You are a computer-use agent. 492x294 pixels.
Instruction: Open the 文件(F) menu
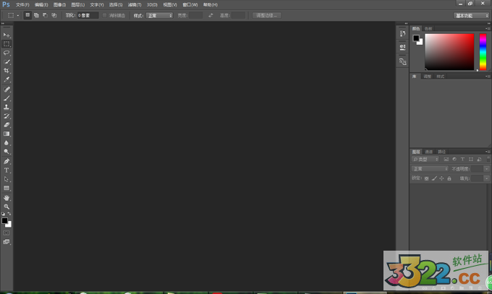(22, 5)
